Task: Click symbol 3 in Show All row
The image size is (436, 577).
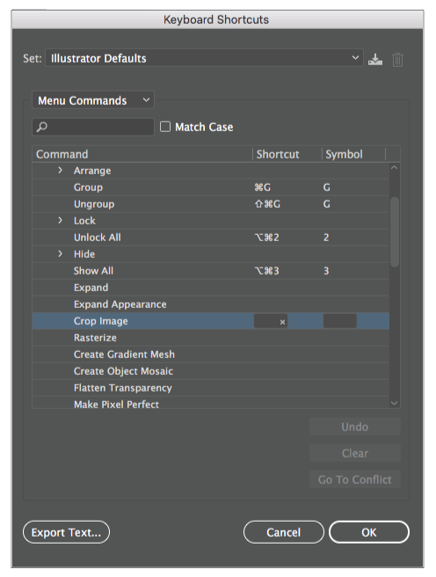Action: [x=326, y=271]
